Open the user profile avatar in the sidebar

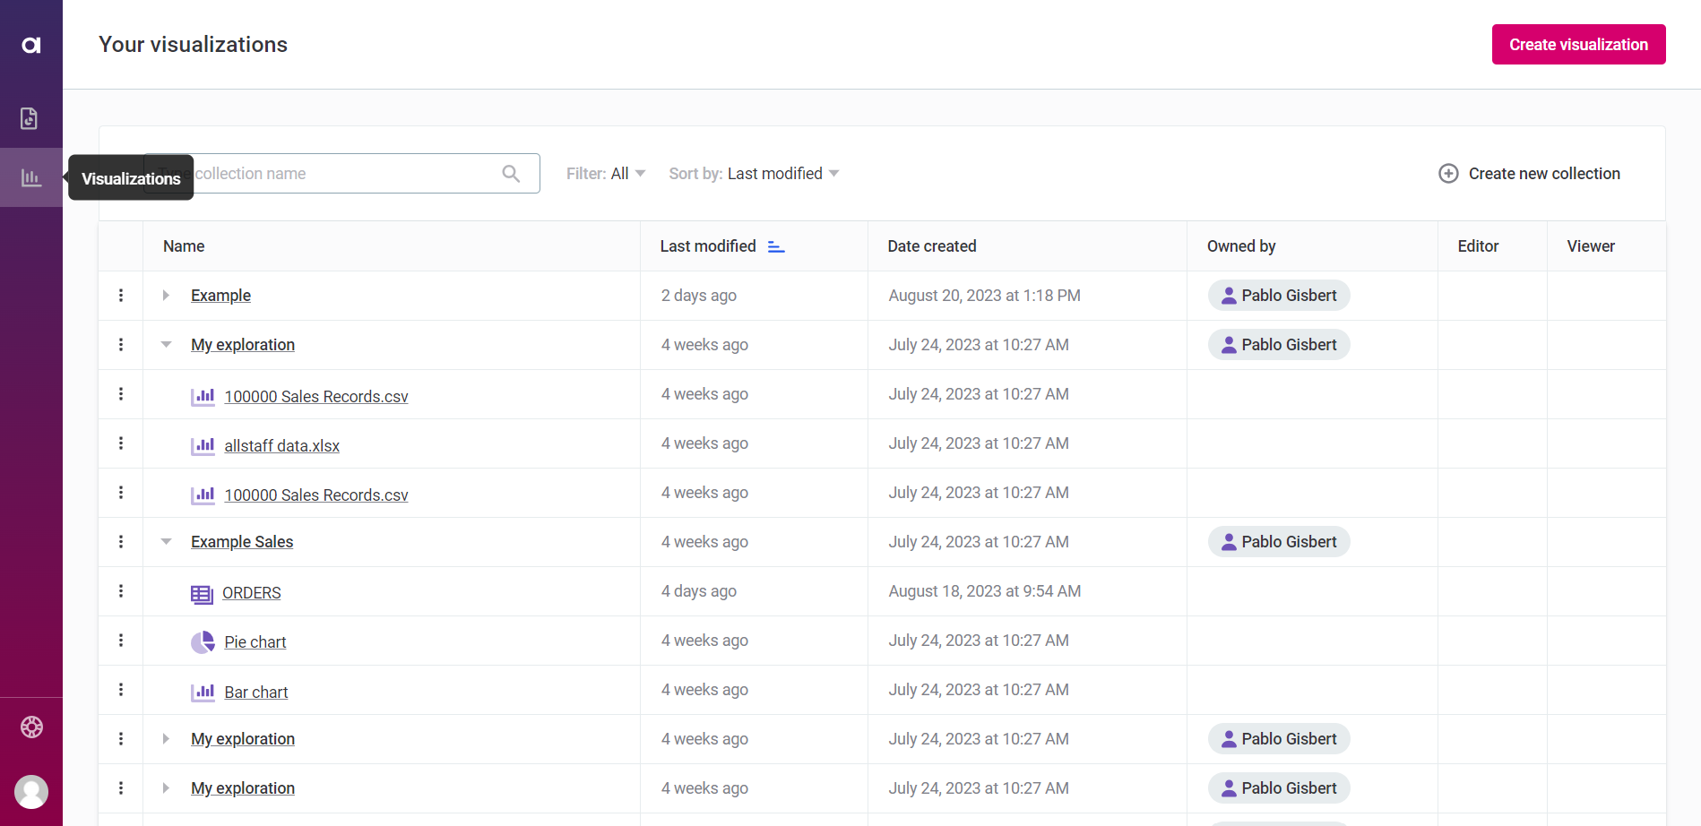coord(31,792)
